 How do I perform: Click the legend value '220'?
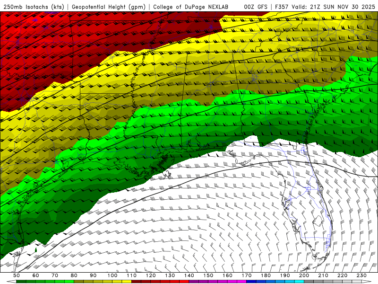tap(342, 275)
